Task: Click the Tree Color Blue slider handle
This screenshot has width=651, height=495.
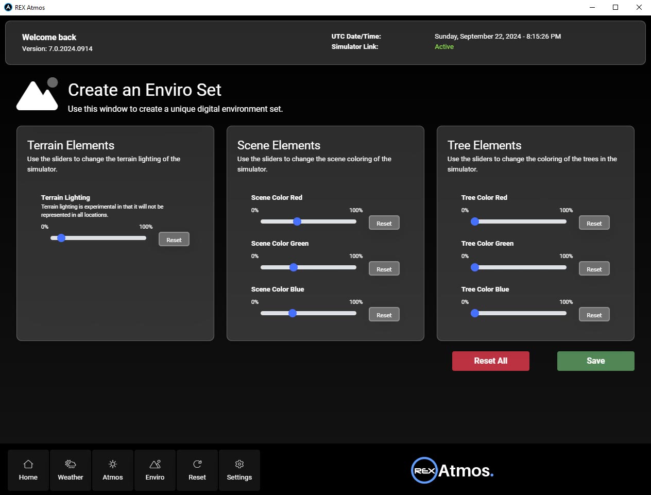Action: tap(474, 313)
